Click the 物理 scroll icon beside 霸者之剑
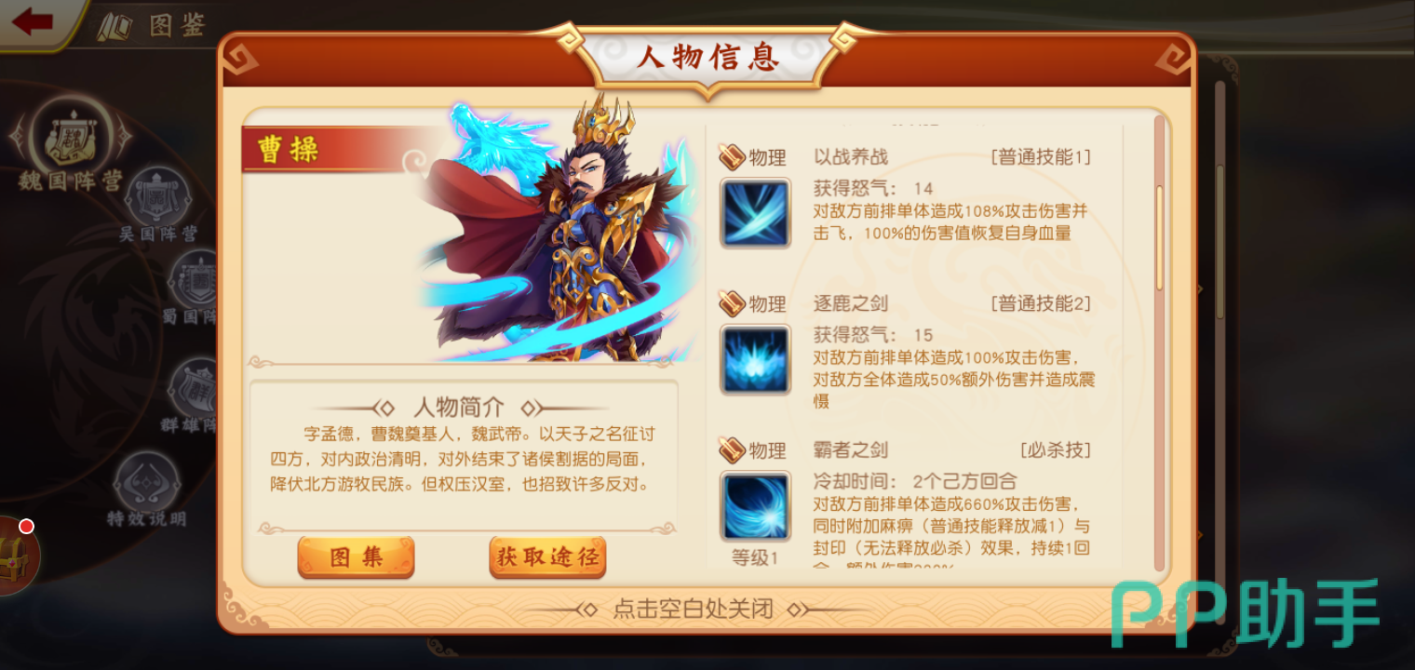The width and height of the screenshot is (1415, 670). [x=734, y=450]
